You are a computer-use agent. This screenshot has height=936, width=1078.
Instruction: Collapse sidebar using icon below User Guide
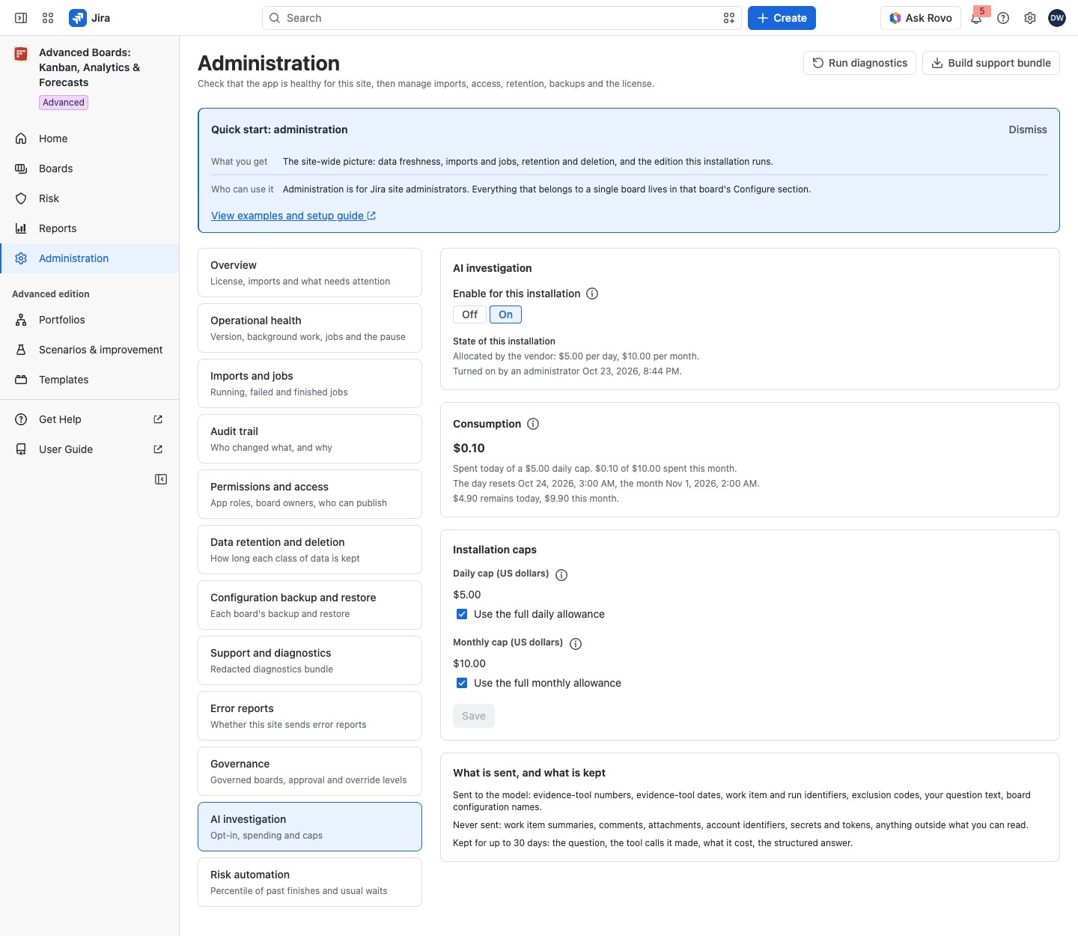click(x=161, y=479)
